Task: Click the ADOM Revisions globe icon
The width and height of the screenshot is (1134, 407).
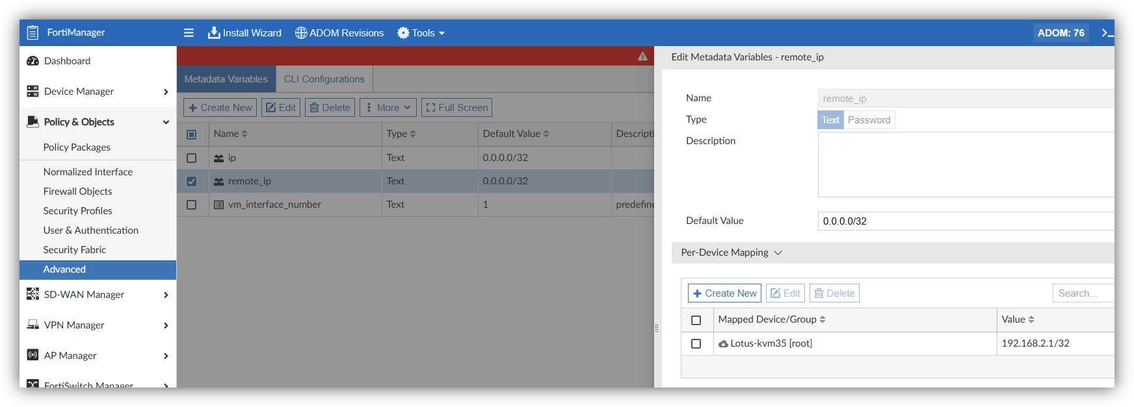Action: click(x=301, y=32)
